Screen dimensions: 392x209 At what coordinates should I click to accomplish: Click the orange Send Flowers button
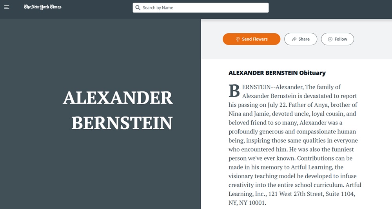coord(251,39)
